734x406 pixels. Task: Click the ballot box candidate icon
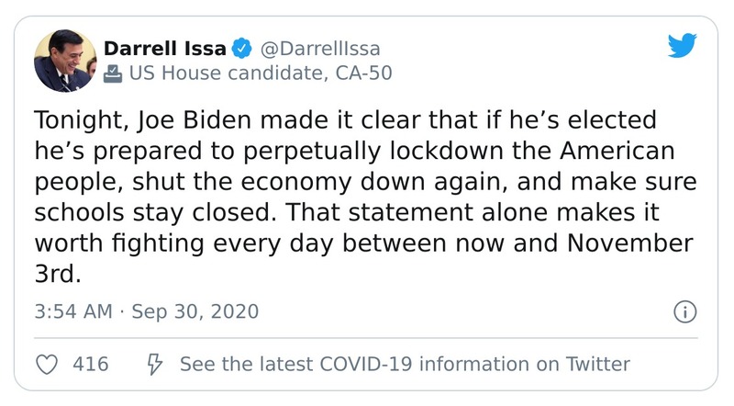click(x=113, y=73)
